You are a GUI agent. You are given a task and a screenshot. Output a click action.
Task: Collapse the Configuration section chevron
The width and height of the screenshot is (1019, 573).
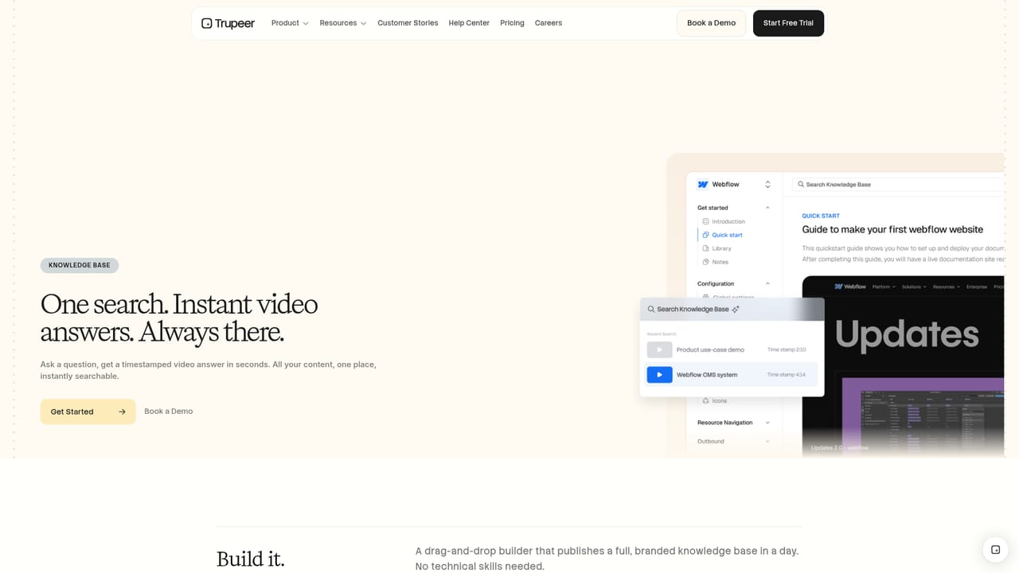[x=767, y=284]
